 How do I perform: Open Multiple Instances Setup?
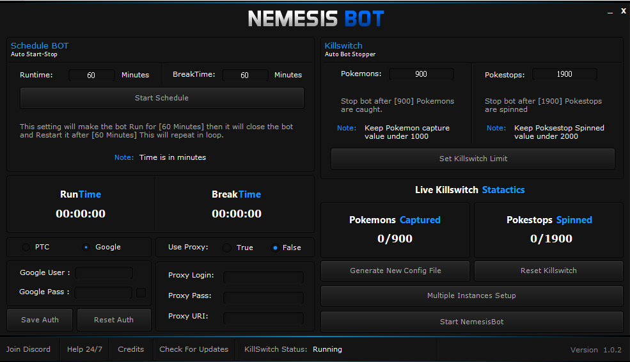[x=471, y=295]
